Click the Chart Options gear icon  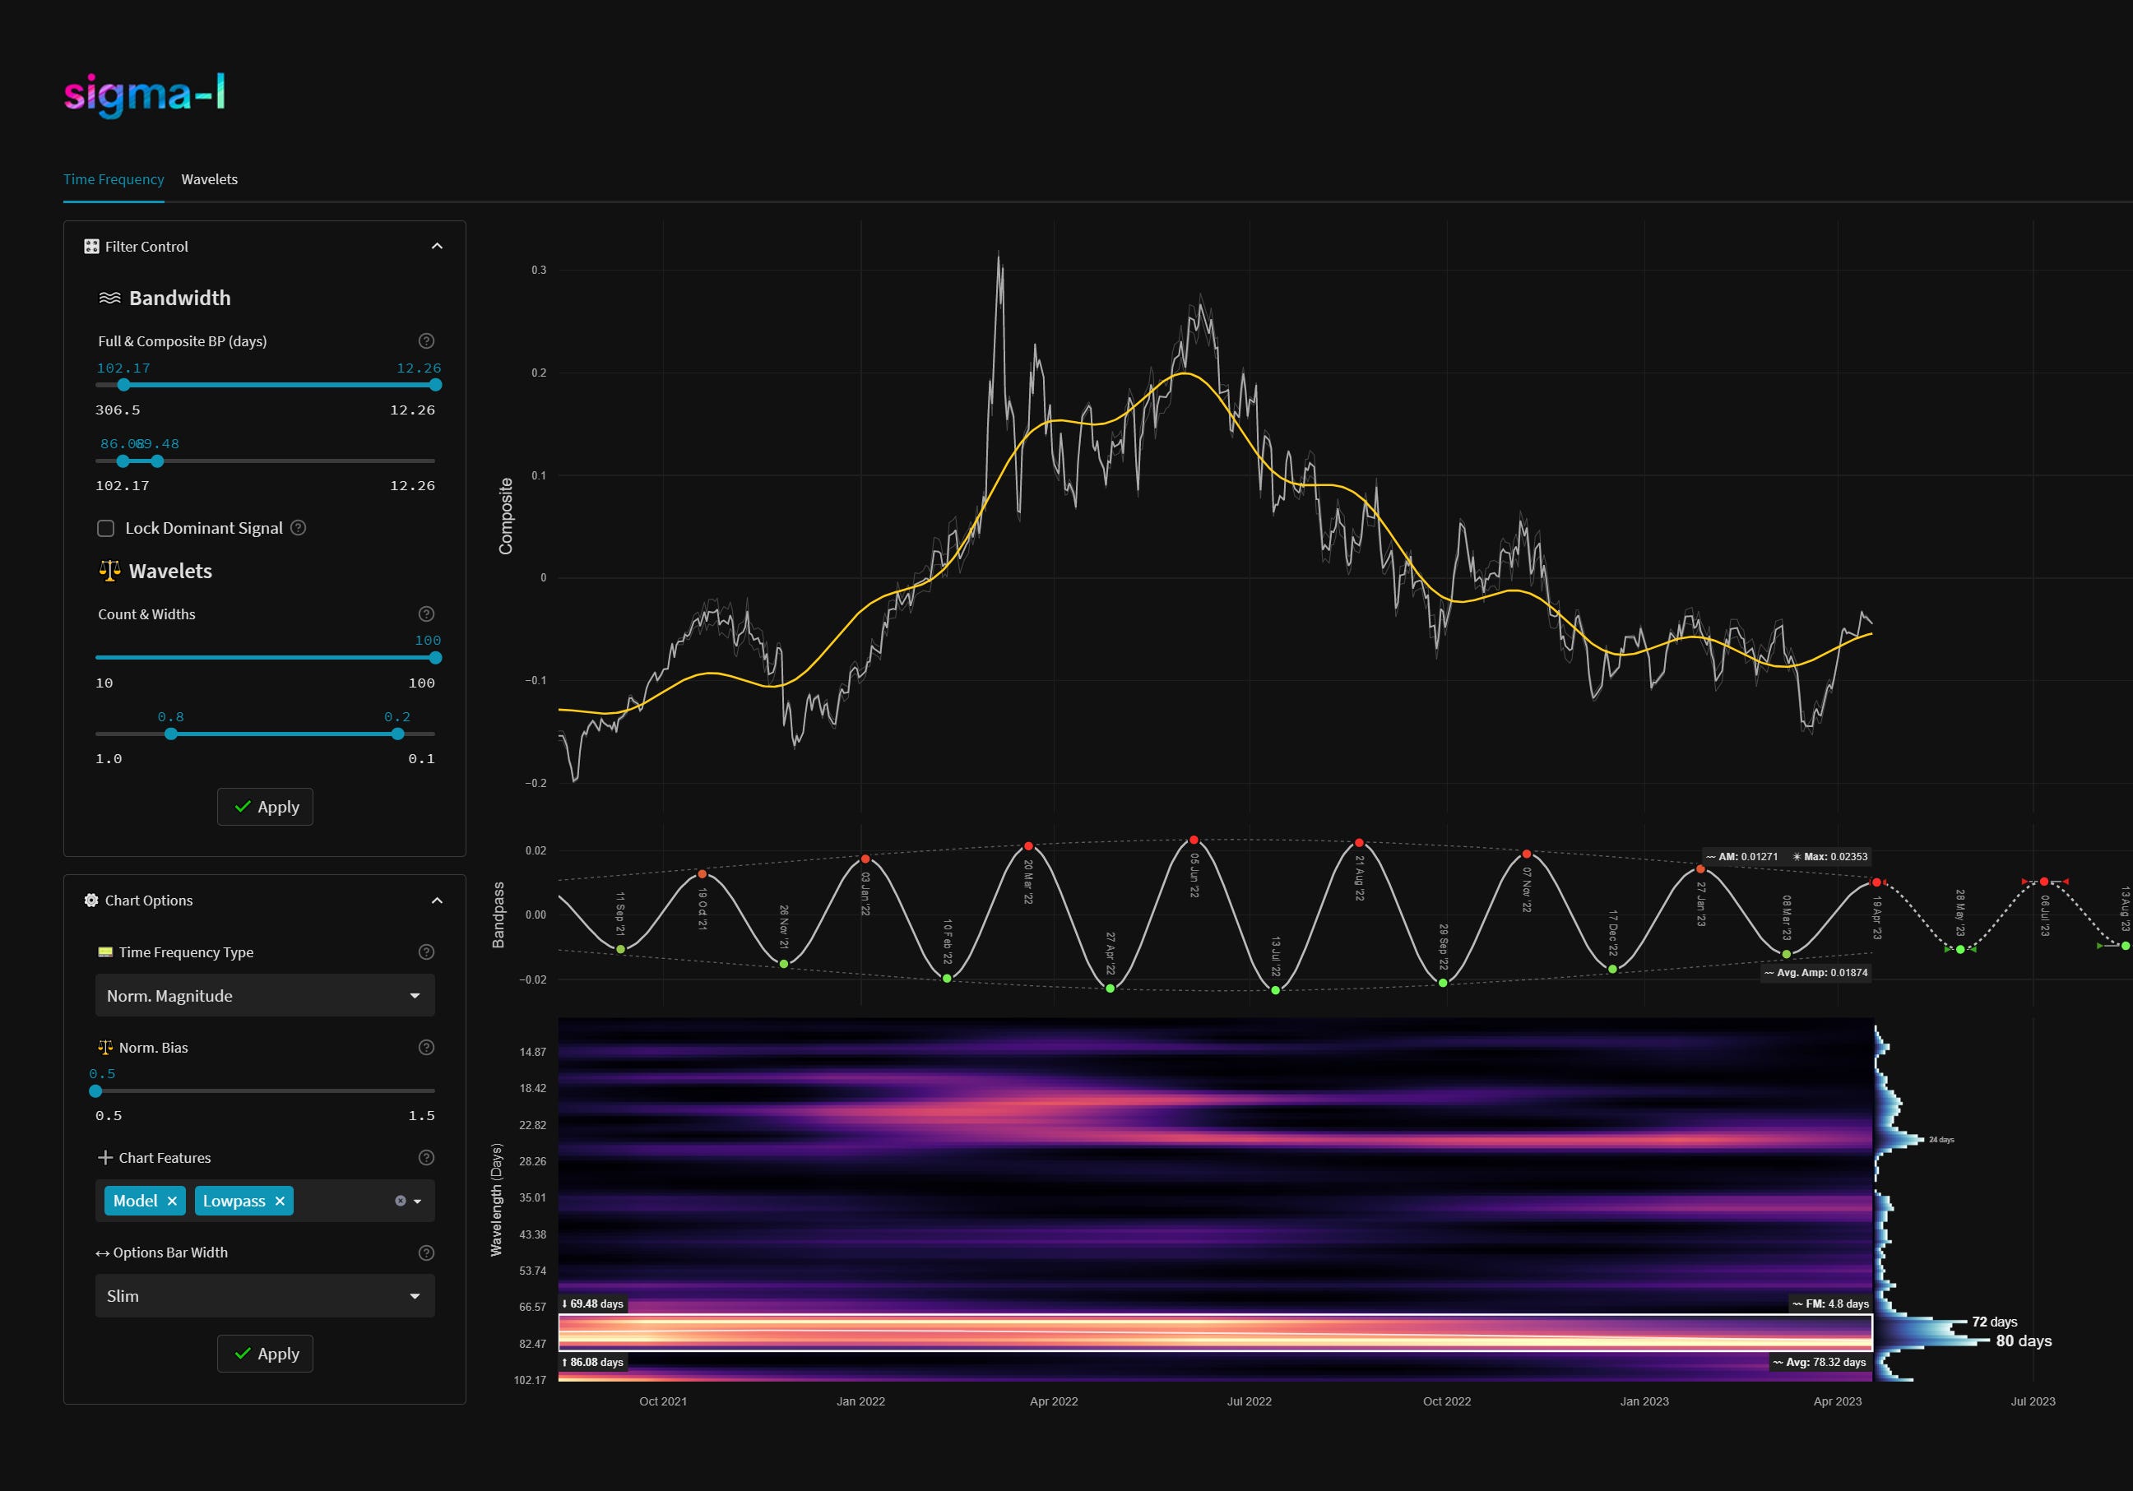point(91,901)
